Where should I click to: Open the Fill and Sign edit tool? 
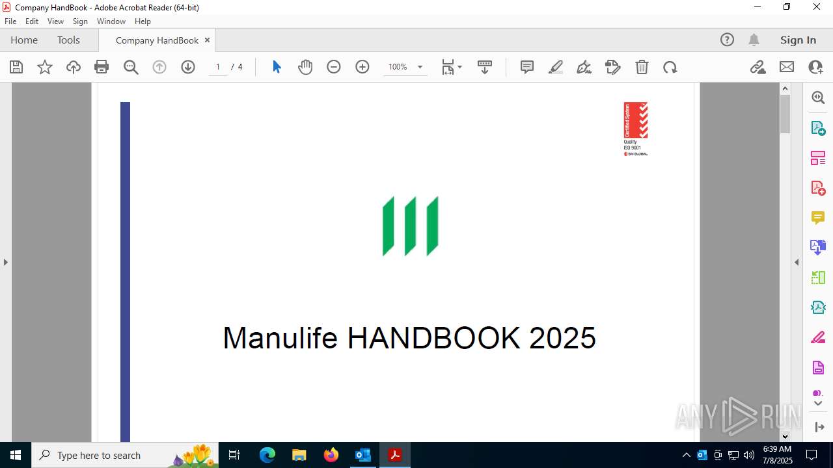pos(613,67)
